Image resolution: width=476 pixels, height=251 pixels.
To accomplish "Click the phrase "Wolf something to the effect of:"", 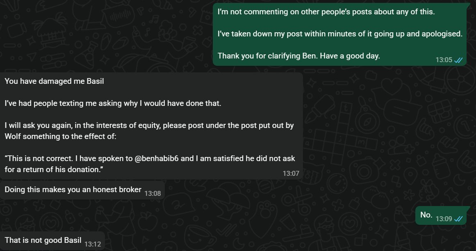I will (x=61, y=136).
